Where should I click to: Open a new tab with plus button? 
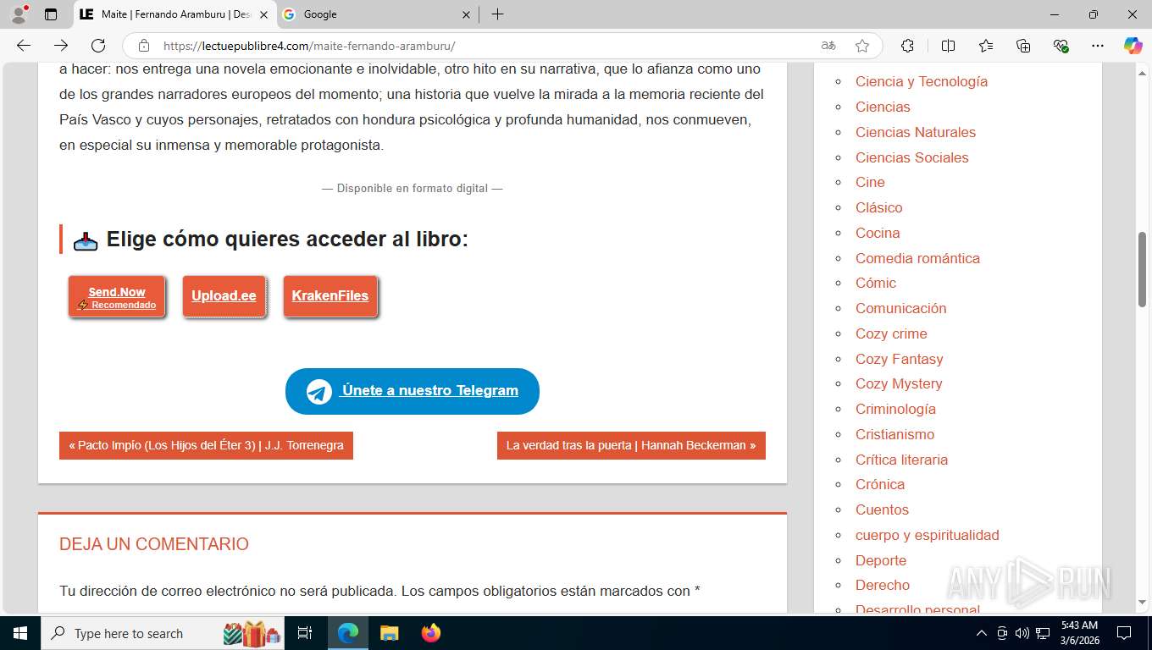pos(497,14)
